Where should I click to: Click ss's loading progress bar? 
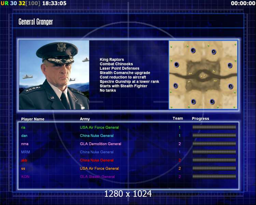point(214,168)
